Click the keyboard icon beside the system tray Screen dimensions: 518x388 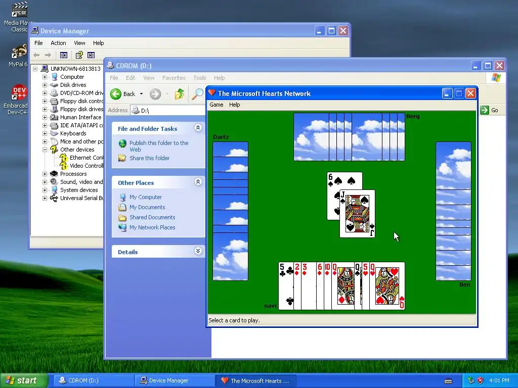(448, 380)
